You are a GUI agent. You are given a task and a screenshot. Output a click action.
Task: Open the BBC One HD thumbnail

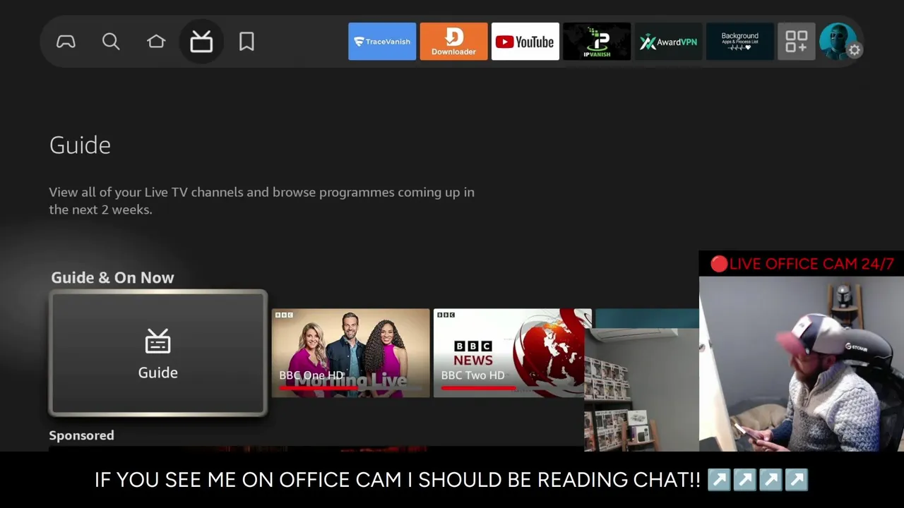350,353
